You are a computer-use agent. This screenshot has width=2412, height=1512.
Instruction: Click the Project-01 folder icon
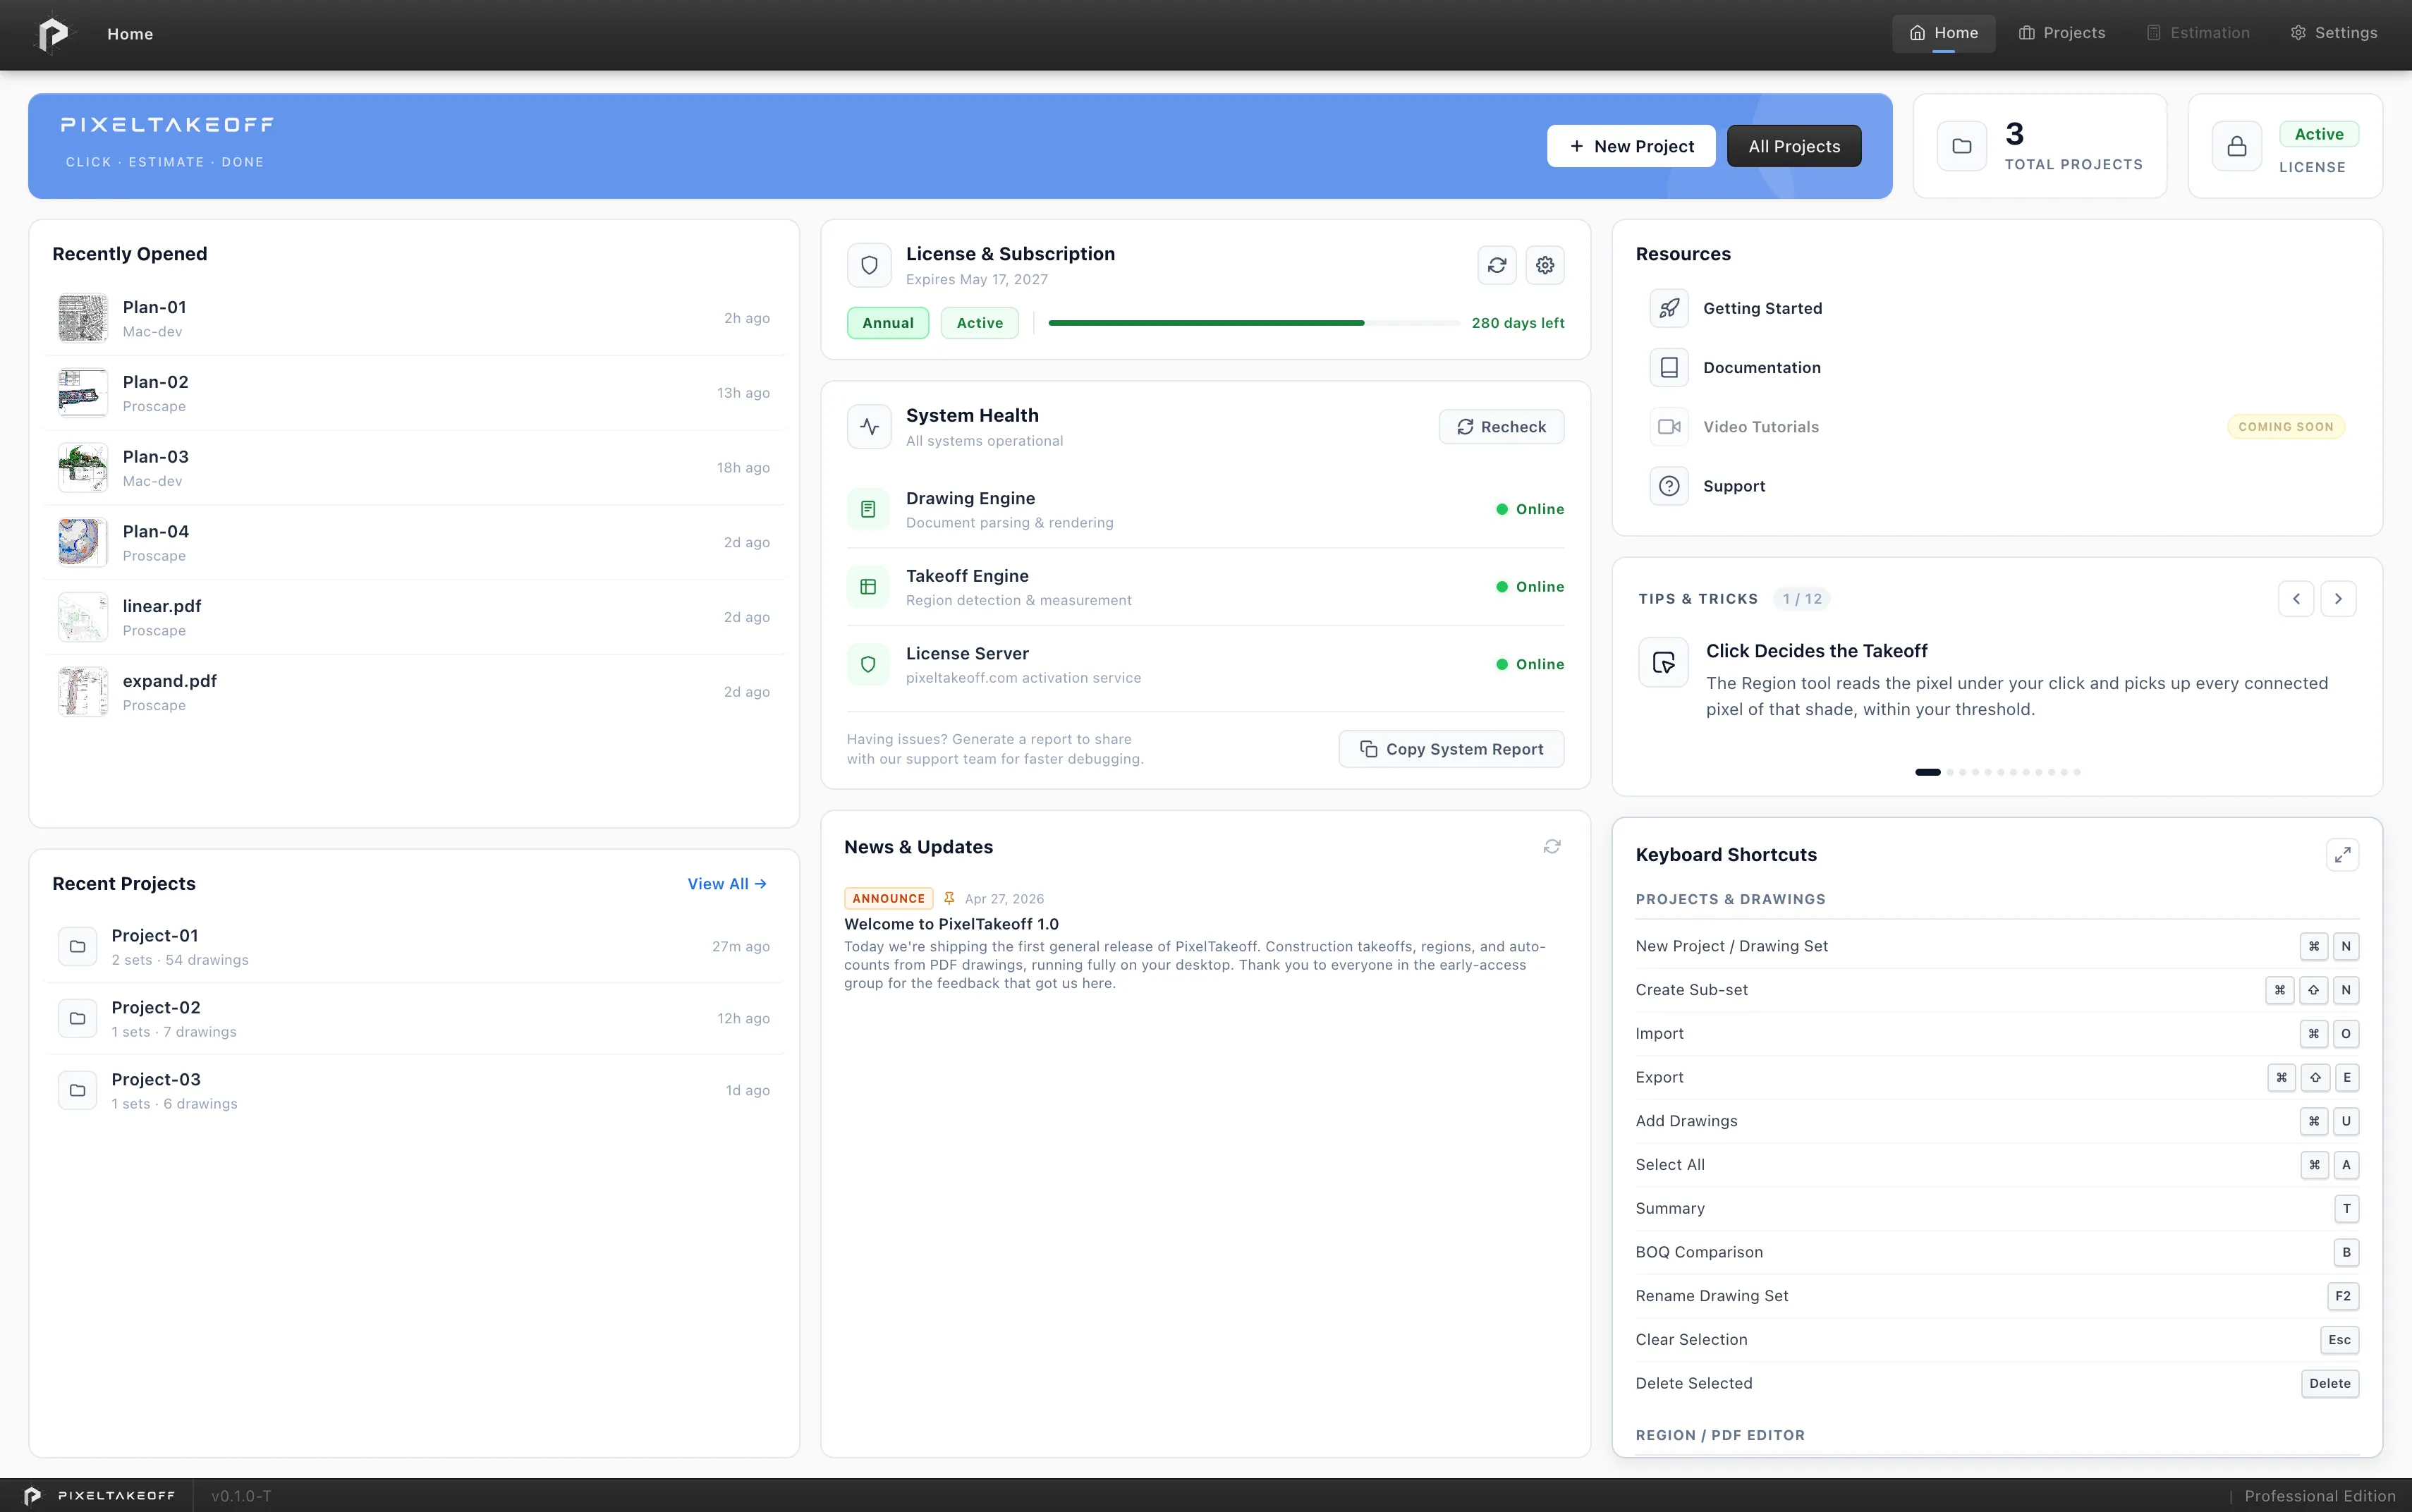[77, 946]
